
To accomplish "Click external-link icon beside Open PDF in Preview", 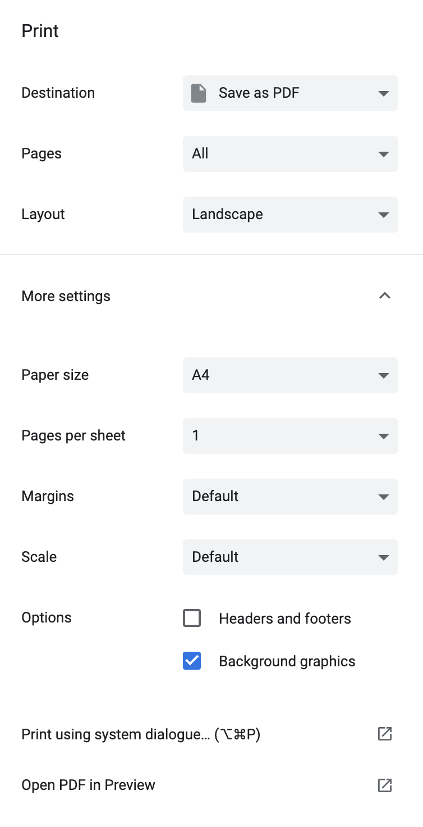I will point(385,785).
